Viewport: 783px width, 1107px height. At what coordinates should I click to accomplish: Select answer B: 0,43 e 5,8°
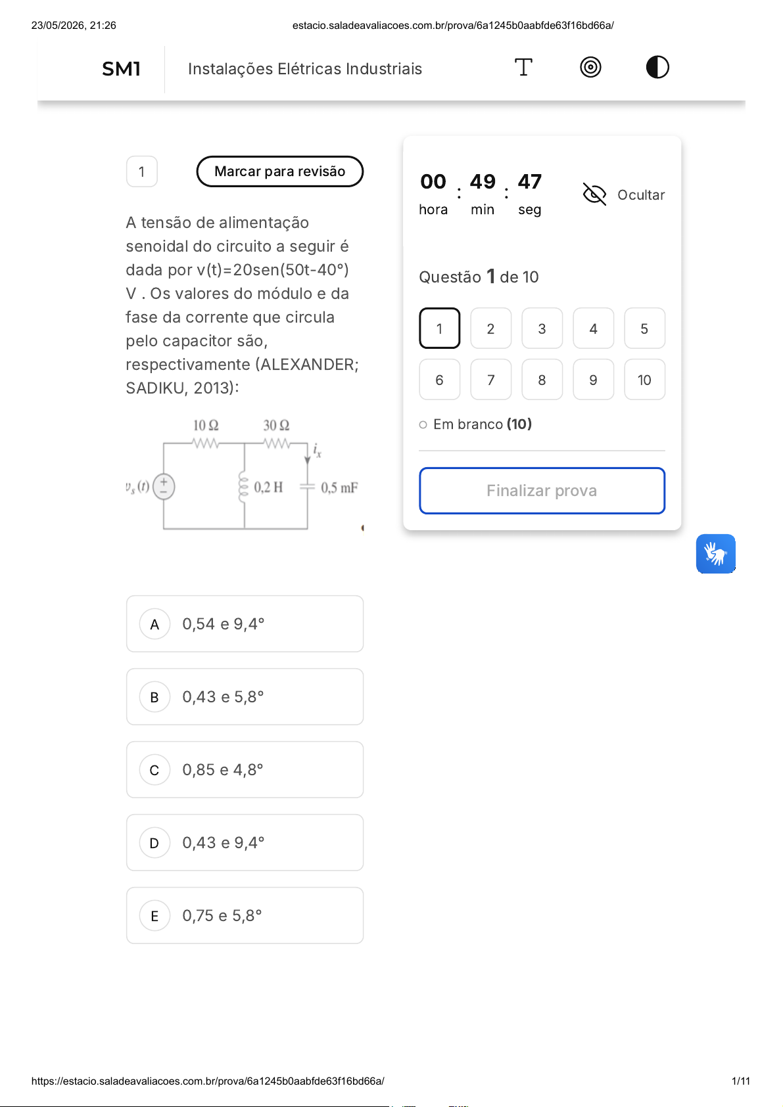click(245, 697)
